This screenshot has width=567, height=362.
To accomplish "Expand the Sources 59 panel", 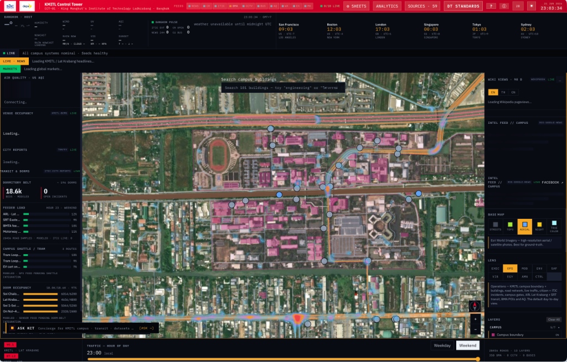I will 422,6.
